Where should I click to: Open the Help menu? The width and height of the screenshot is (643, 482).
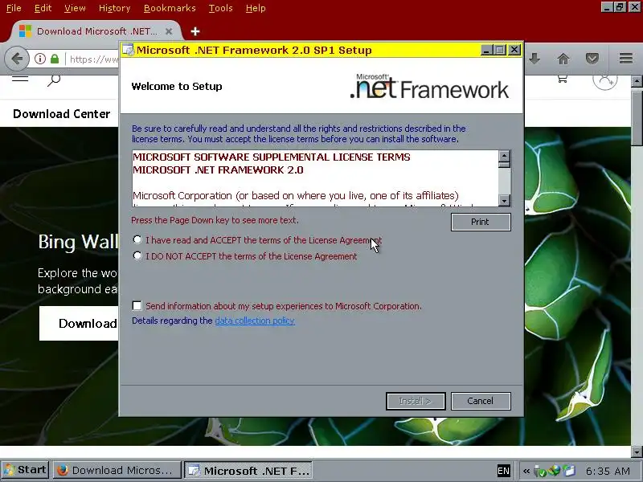[256, 8]
